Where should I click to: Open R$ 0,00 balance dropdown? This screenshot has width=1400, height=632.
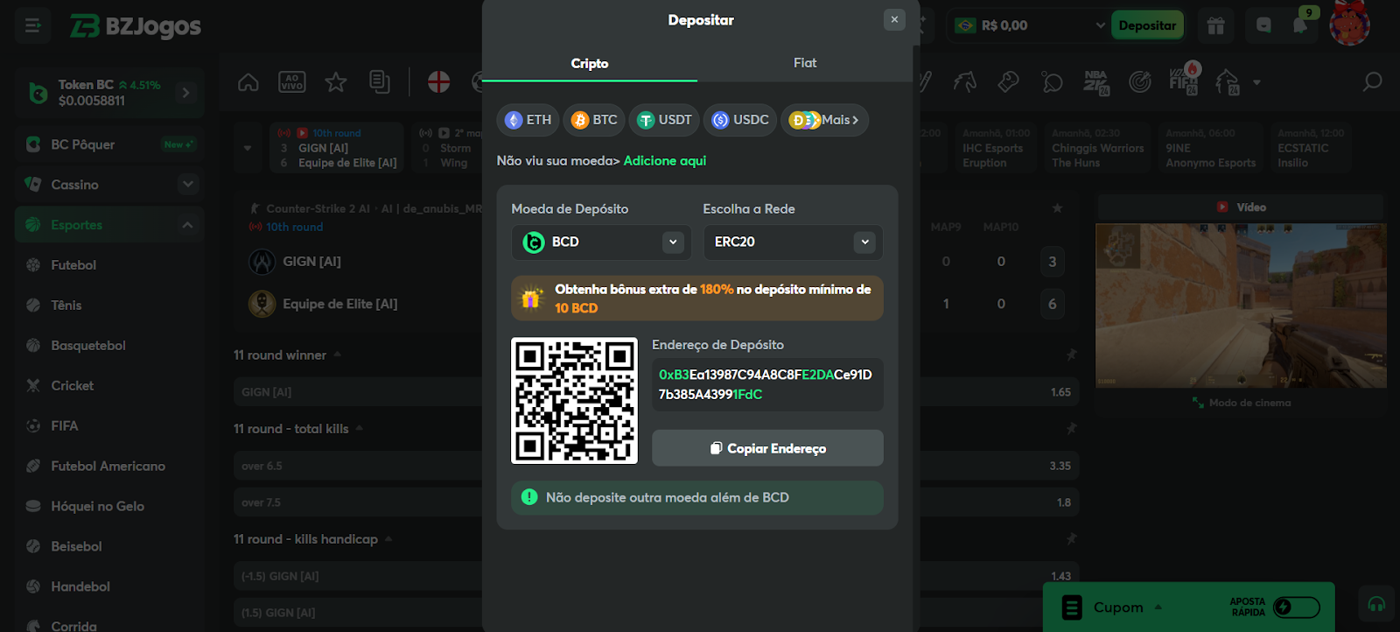point(1030,25)
